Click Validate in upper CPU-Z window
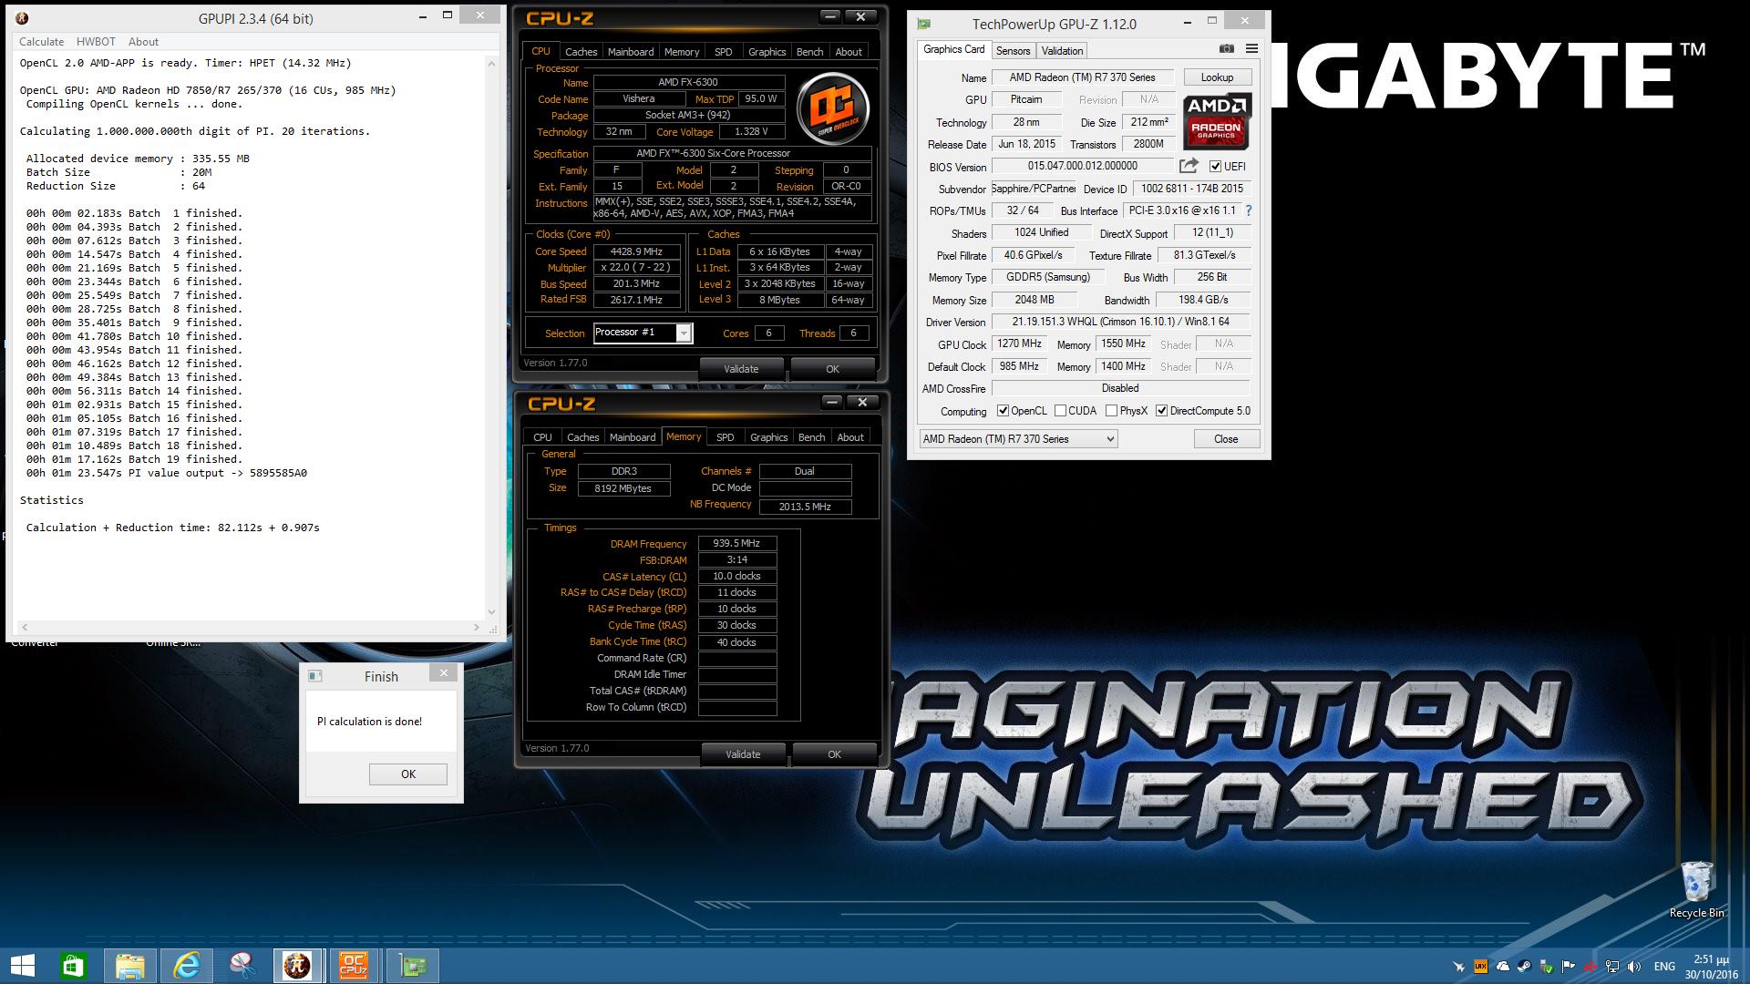Screen dimensions: 1750x984 (x=741, y=369)
